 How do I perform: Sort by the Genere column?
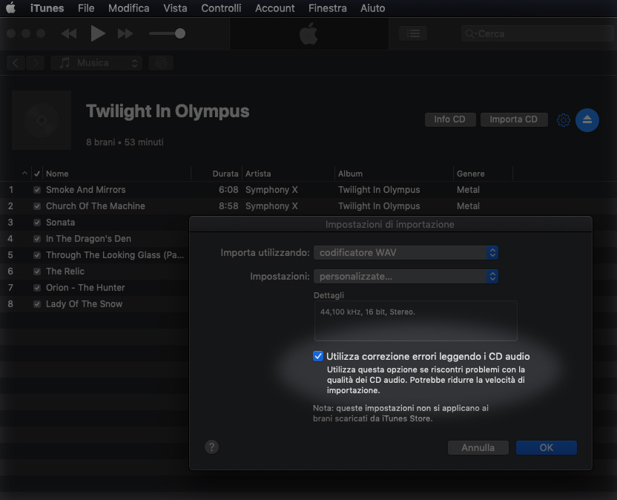coord(484,174)
